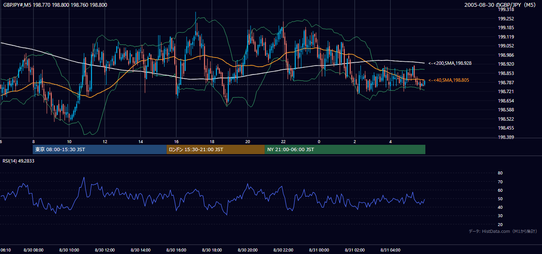542x254 pixels.
Task: Click price level 198.389 on the axis
Action: tap(506, 137)
